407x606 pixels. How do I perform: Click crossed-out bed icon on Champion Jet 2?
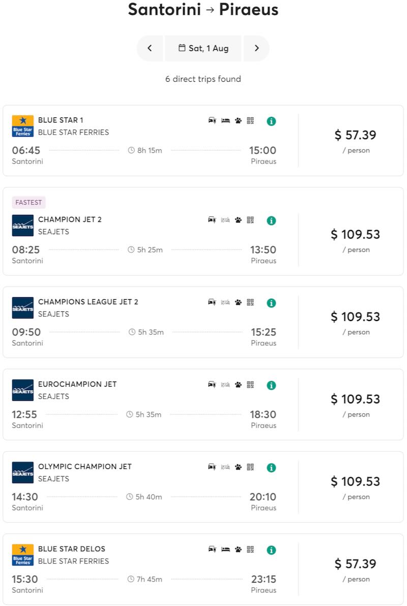225,220
